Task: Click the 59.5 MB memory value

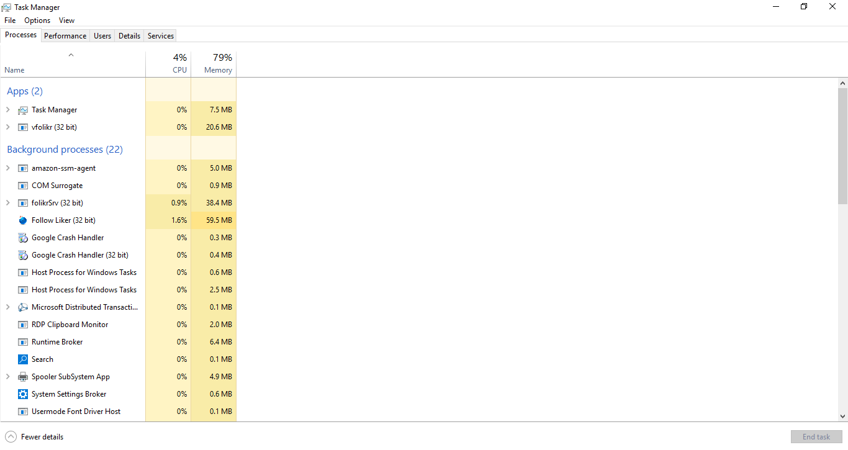Action: [x=219, y=220]
